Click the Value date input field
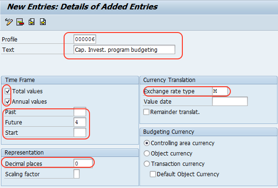Screen dimensions: 278x188 (x=230, y=101)
